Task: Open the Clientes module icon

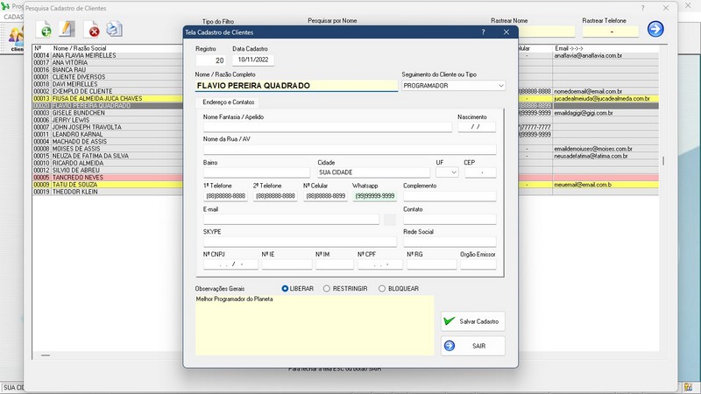Action: [x=16, y=37]
